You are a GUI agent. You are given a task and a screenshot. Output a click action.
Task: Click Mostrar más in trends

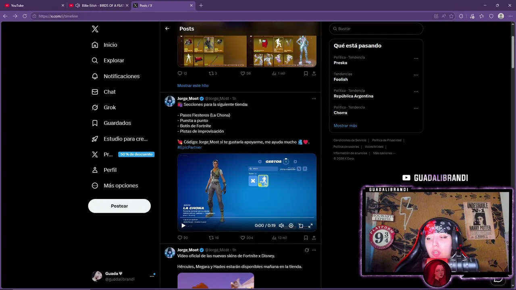[345, 126]
